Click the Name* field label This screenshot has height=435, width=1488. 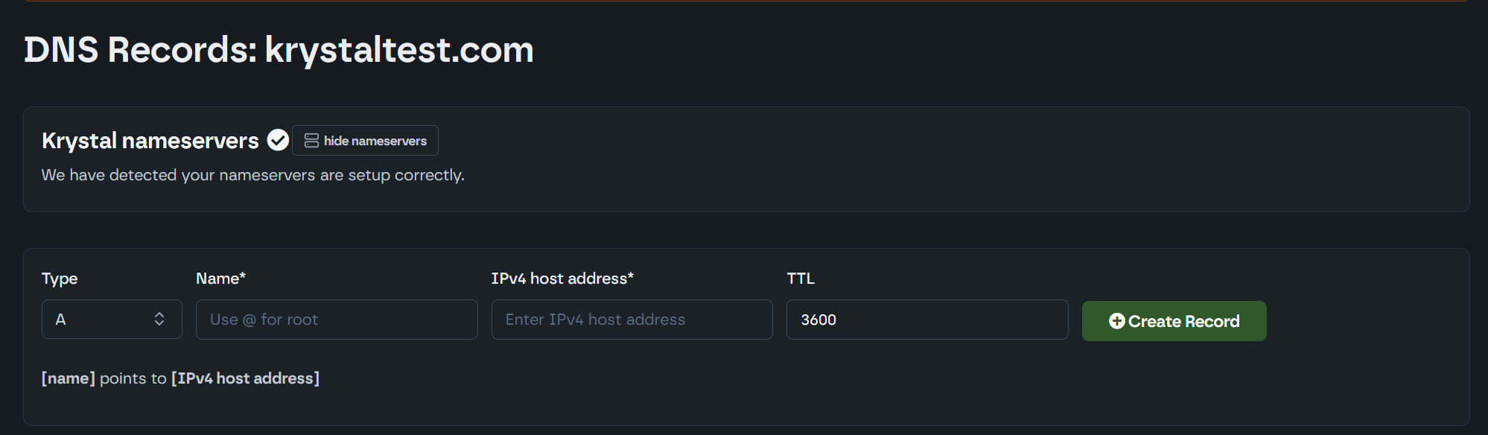220,279
